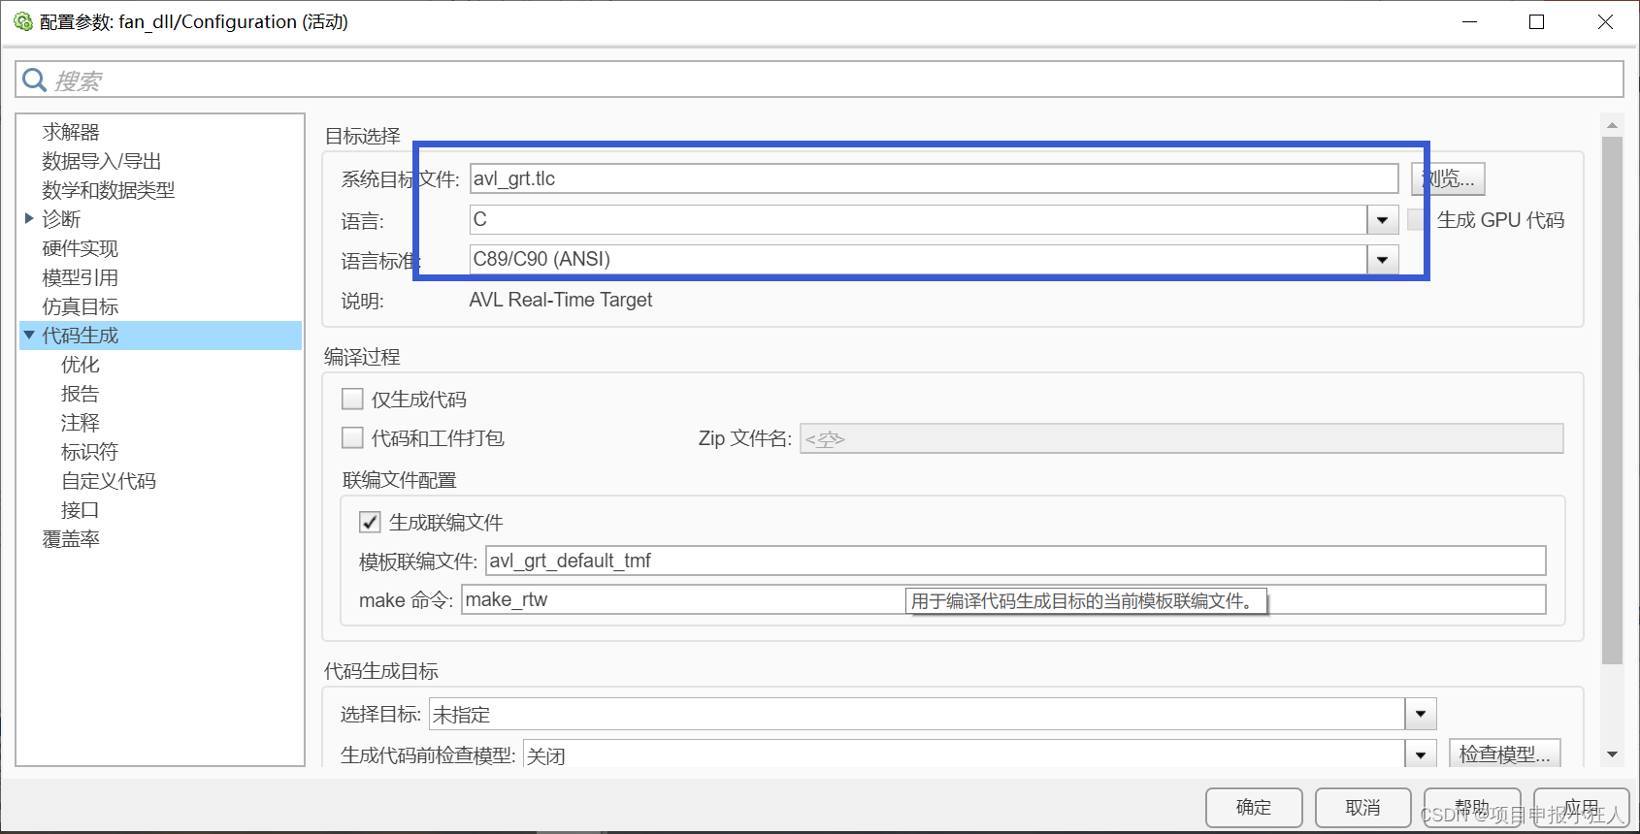The height and width of the screenshot is (834, 1640).
Task: Click the system target file field avl_grt.tlc
Action: pos(934,178)
